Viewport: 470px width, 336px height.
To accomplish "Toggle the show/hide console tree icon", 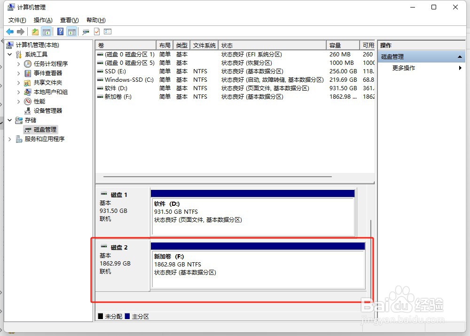I will pyautogui.click(x=47, y=31).
